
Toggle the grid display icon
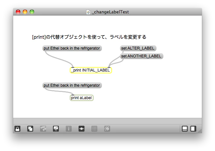point(94,129)
